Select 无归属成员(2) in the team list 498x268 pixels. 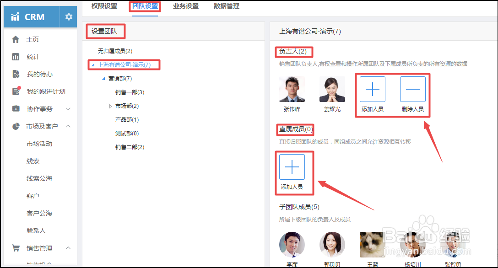click(115, 51)
